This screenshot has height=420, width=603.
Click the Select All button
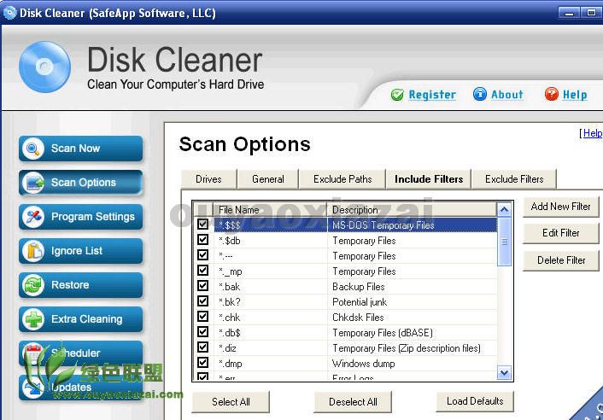(231, 402)
